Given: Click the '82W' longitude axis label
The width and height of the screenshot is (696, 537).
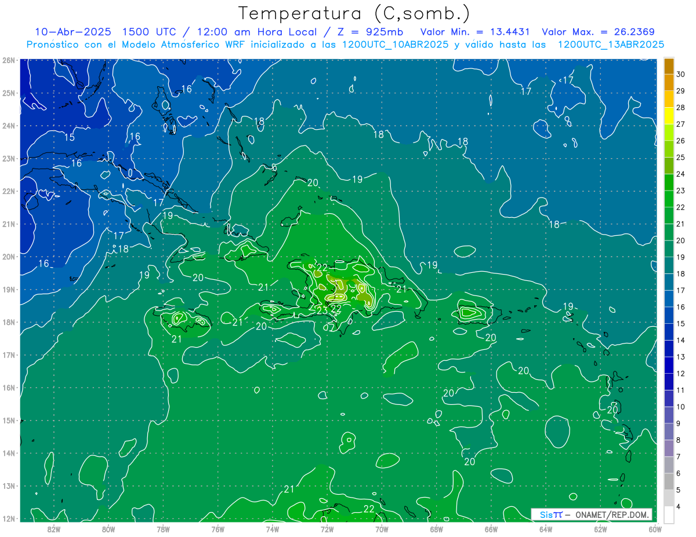Looking at the screenshot, I should pyautogui.click(x=53, y=529).
